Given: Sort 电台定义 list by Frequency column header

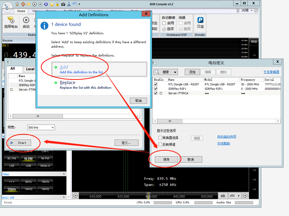Looking at the screenshot, I should click(251, 80).
